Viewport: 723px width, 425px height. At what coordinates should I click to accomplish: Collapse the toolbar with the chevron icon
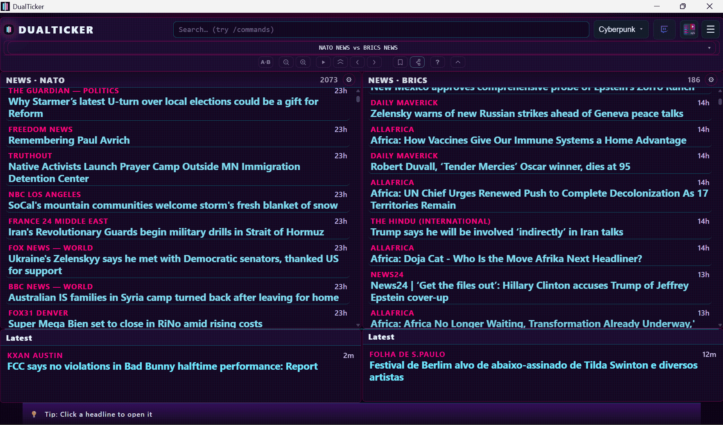(x=458, y=62)
